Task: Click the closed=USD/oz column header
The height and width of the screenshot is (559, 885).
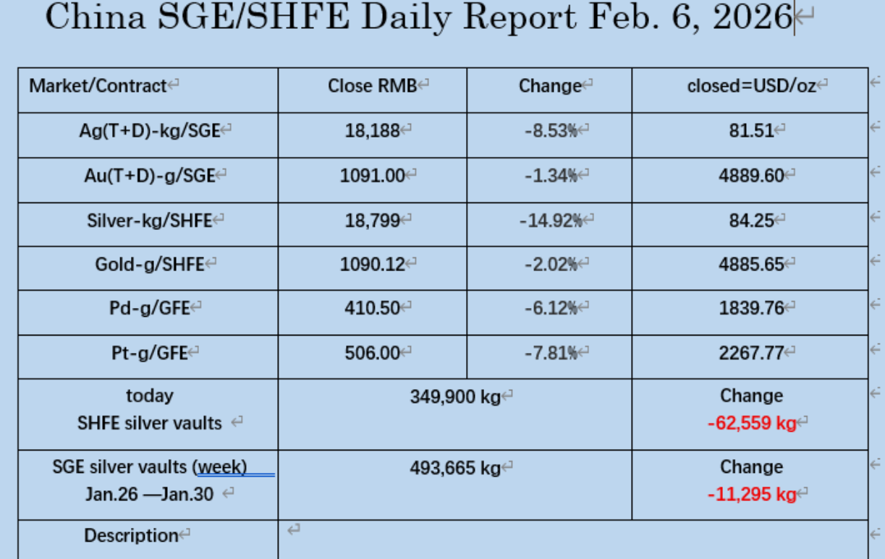Action: coord(751,86)
